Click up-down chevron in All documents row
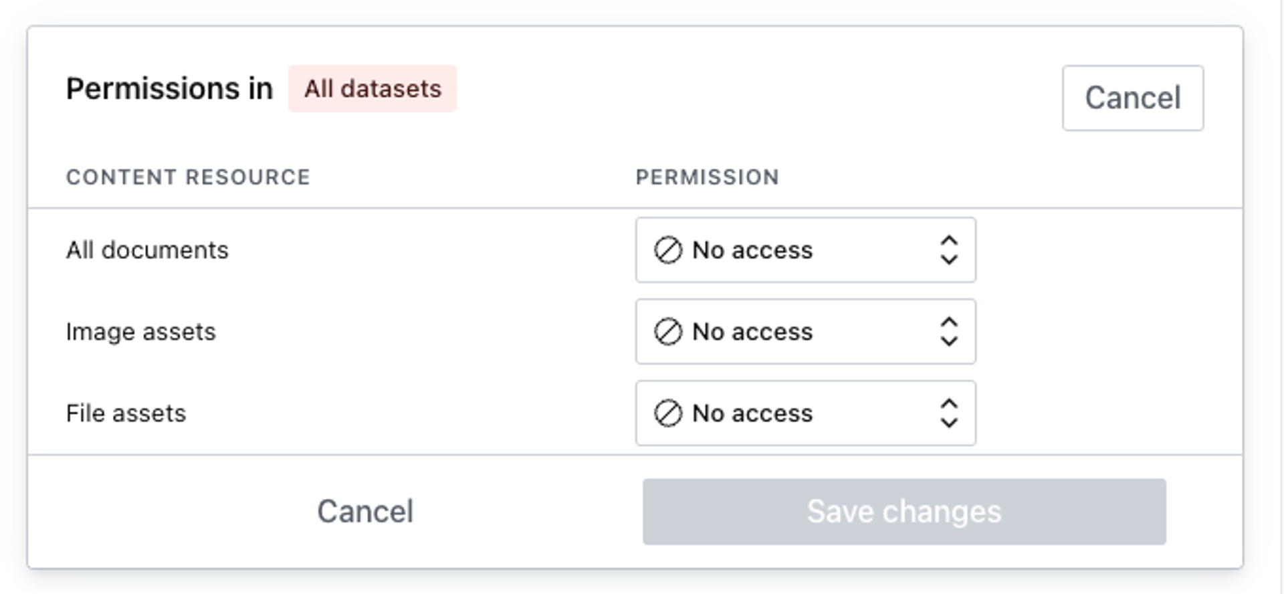This screenshot has width=1284, height=594. 949,250
